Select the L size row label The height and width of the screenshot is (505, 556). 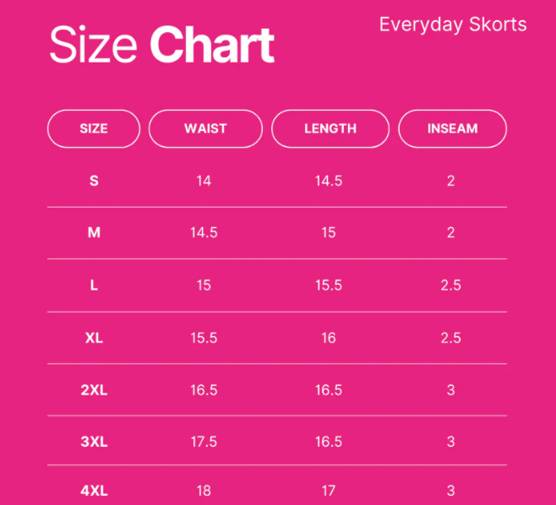(94, 285)
